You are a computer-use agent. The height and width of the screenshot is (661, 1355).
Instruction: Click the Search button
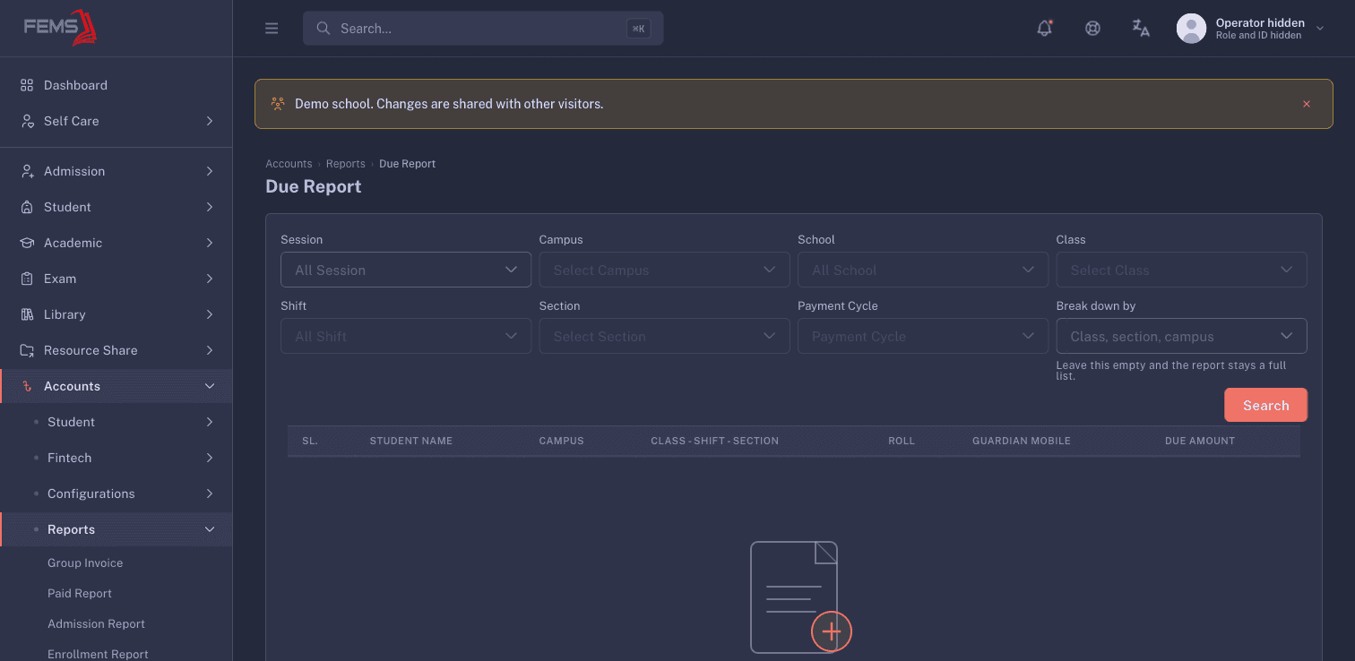tap(1265, 405)
